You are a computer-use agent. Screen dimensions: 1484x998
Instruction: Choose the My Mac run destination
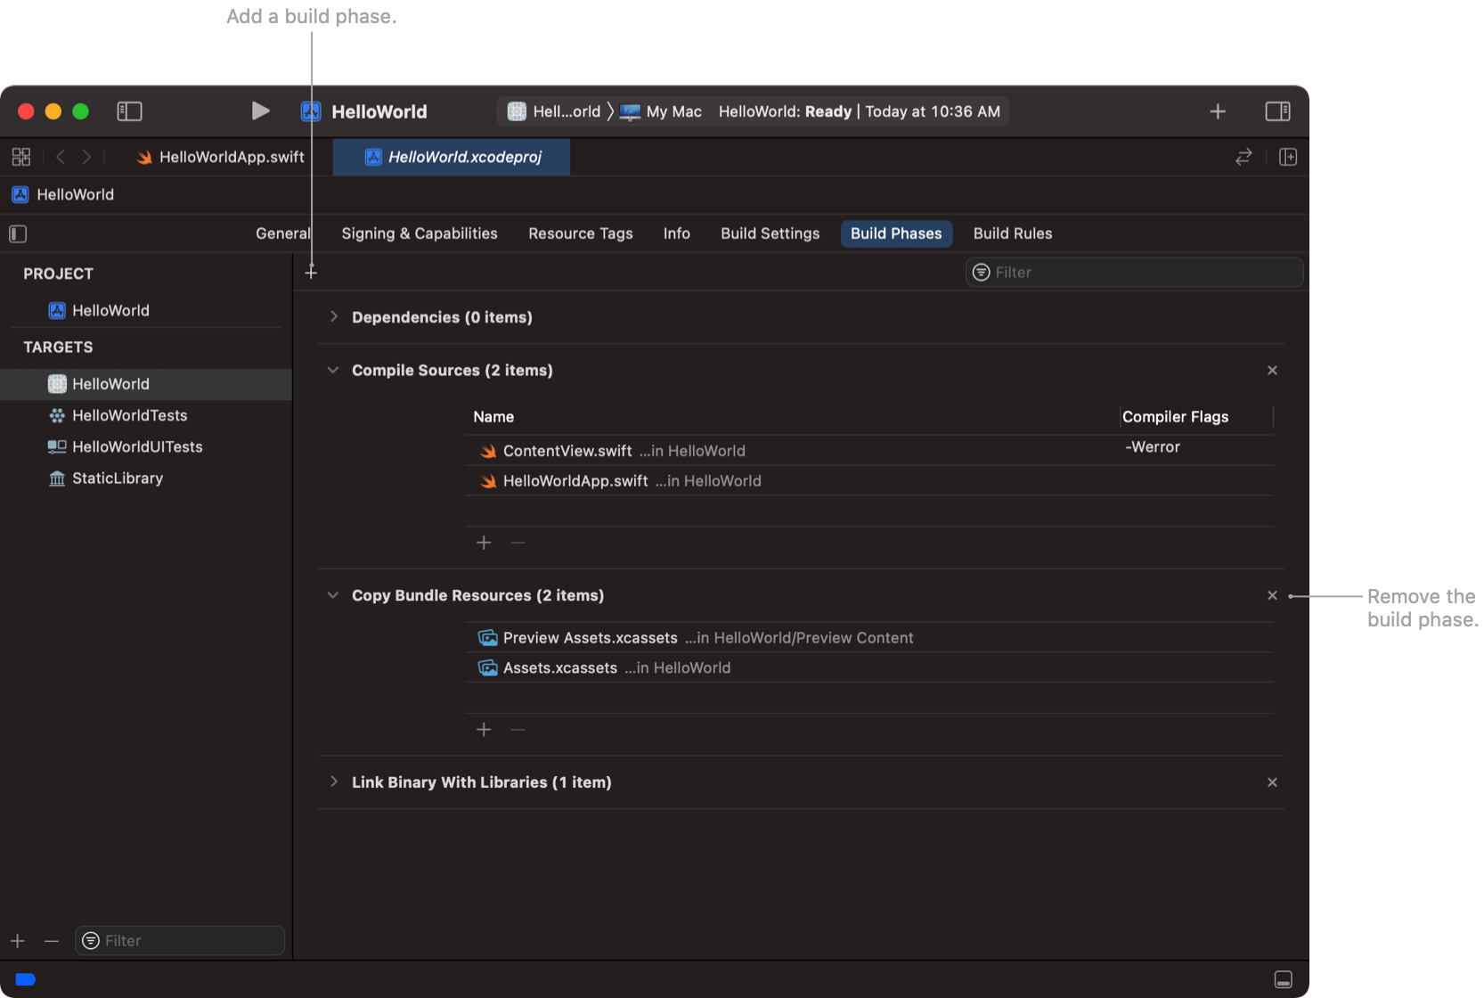(x=661, y=111)
